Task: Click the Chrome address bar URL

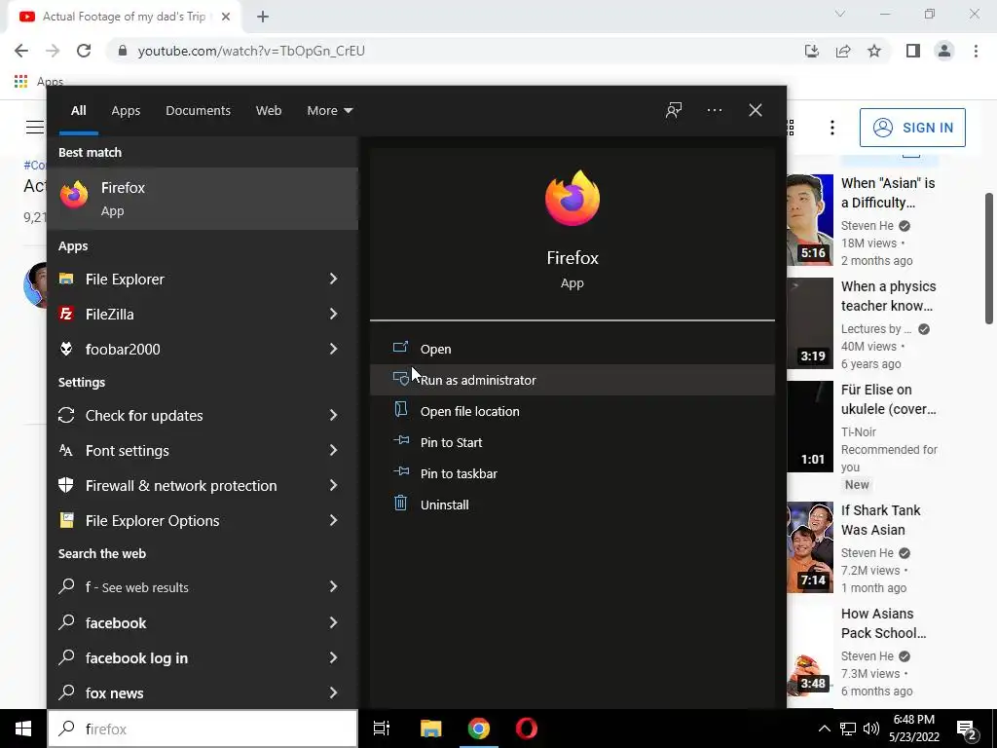Action: (251, 51)
